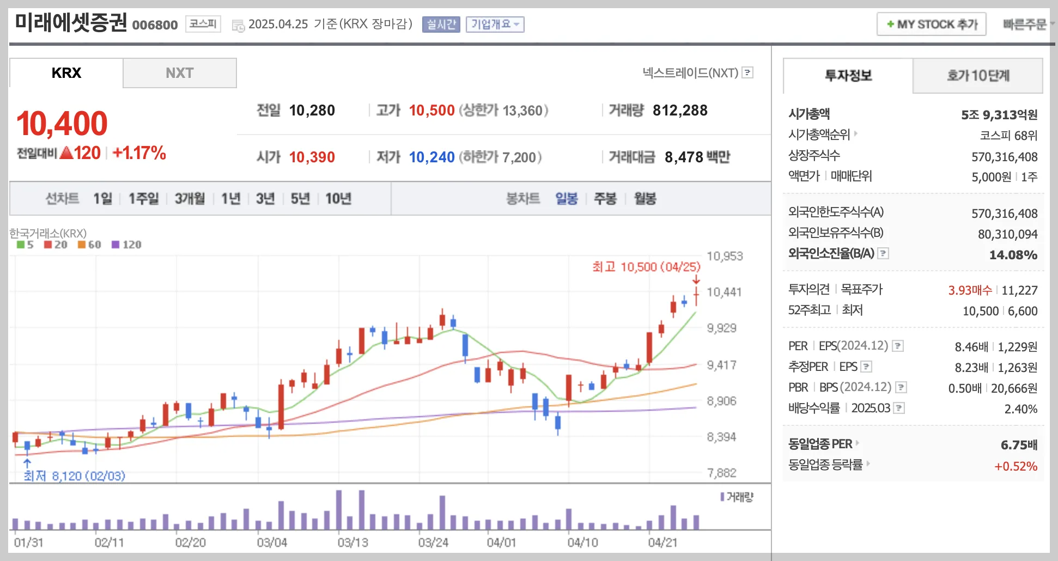Select the 10년 line chart

338,199
